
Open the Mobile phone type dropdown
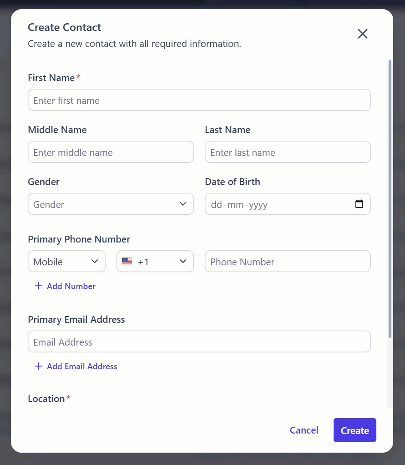tap(66, 261)
